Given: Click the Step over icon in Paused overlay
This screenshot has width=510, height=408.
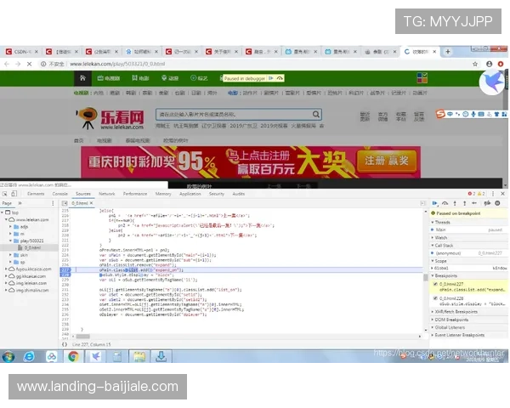Looking at the screenshot, I should 280,78.
